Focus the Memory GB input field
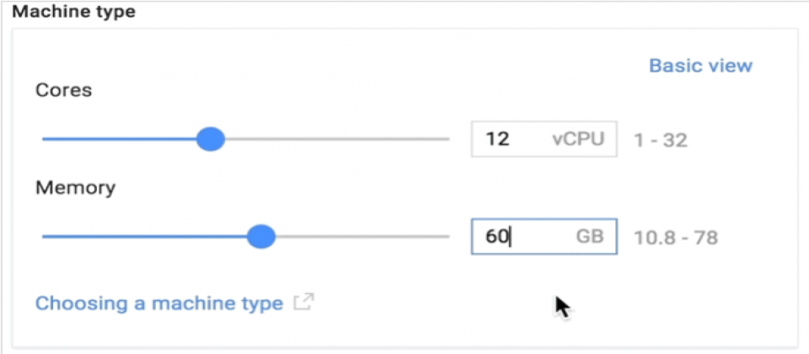The height and width of the screenshot is (354, 809). point(544,236)
